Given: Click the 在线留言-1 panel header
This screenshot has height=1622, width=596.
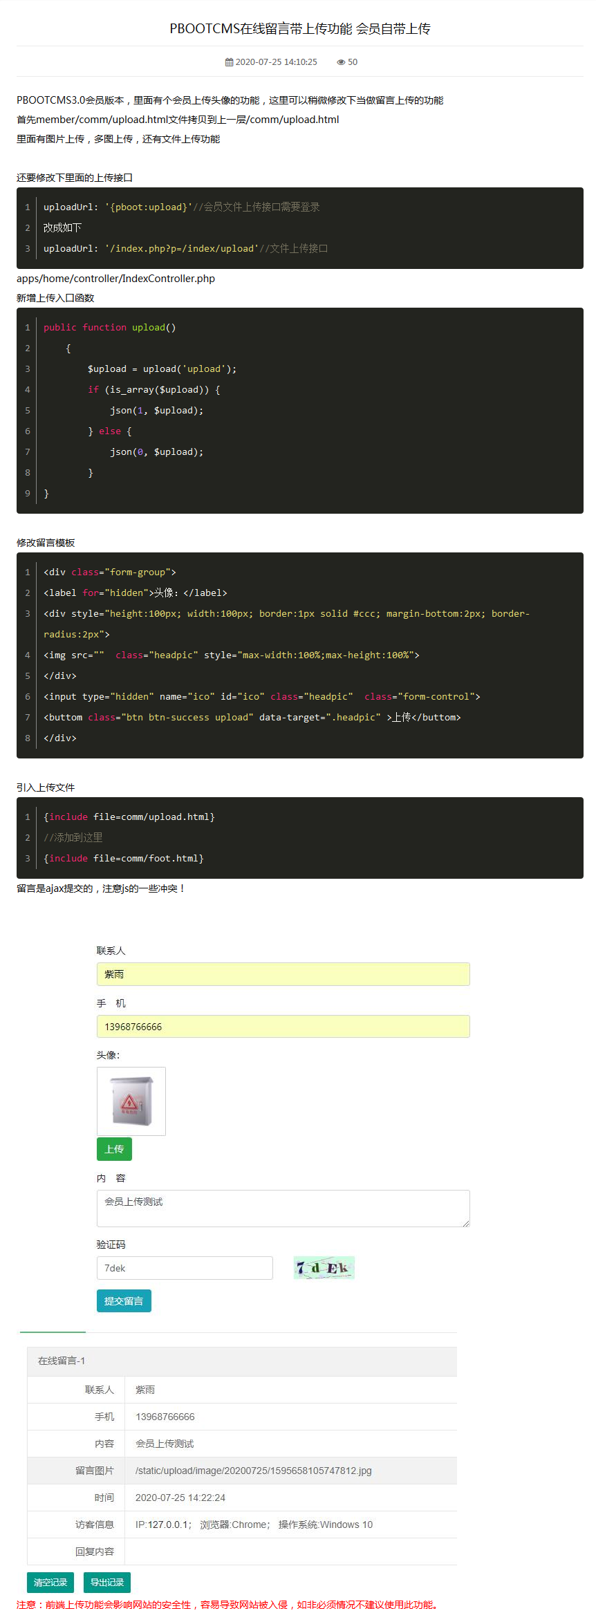Looking at the screenshot, I should click(242, 1361).
